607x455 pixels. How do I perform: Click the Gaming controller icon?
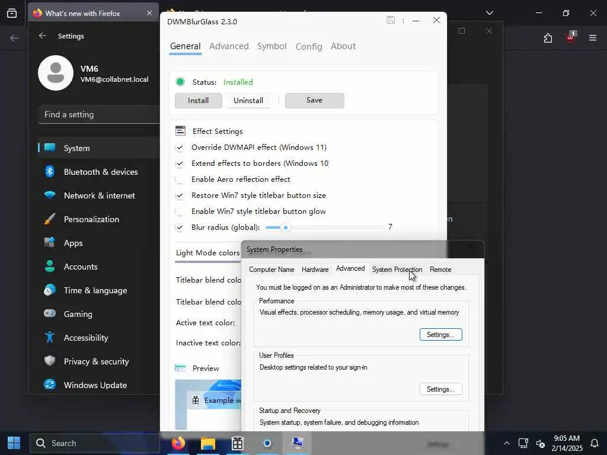[50, 313]
